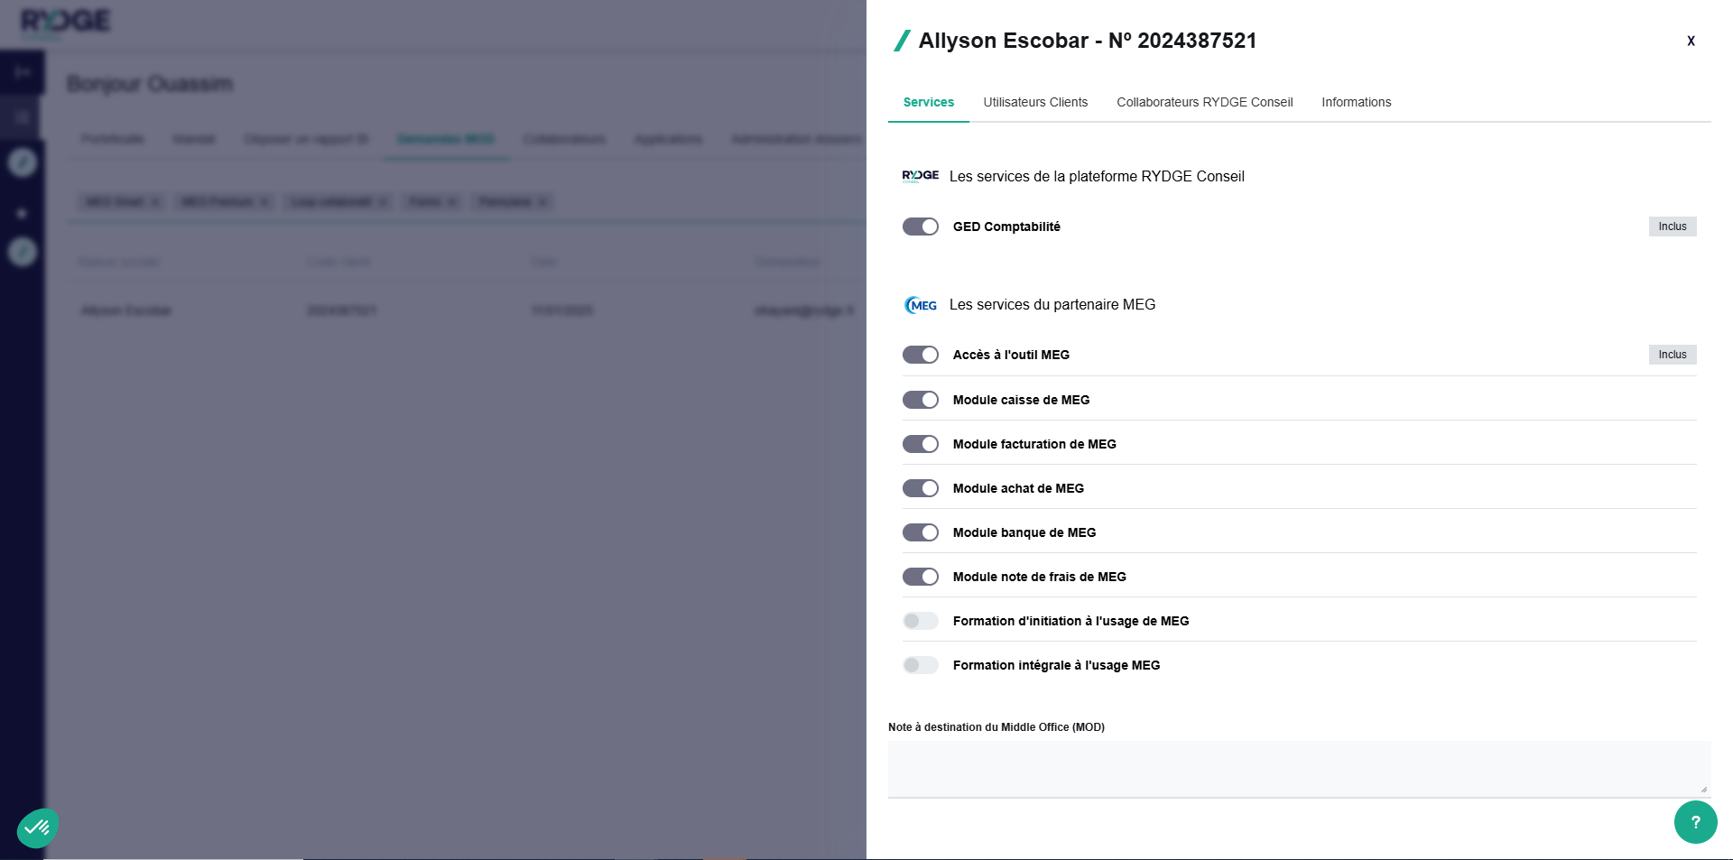Click the Inclus badge for Accès à l'outil MEG

(1672, 355)
